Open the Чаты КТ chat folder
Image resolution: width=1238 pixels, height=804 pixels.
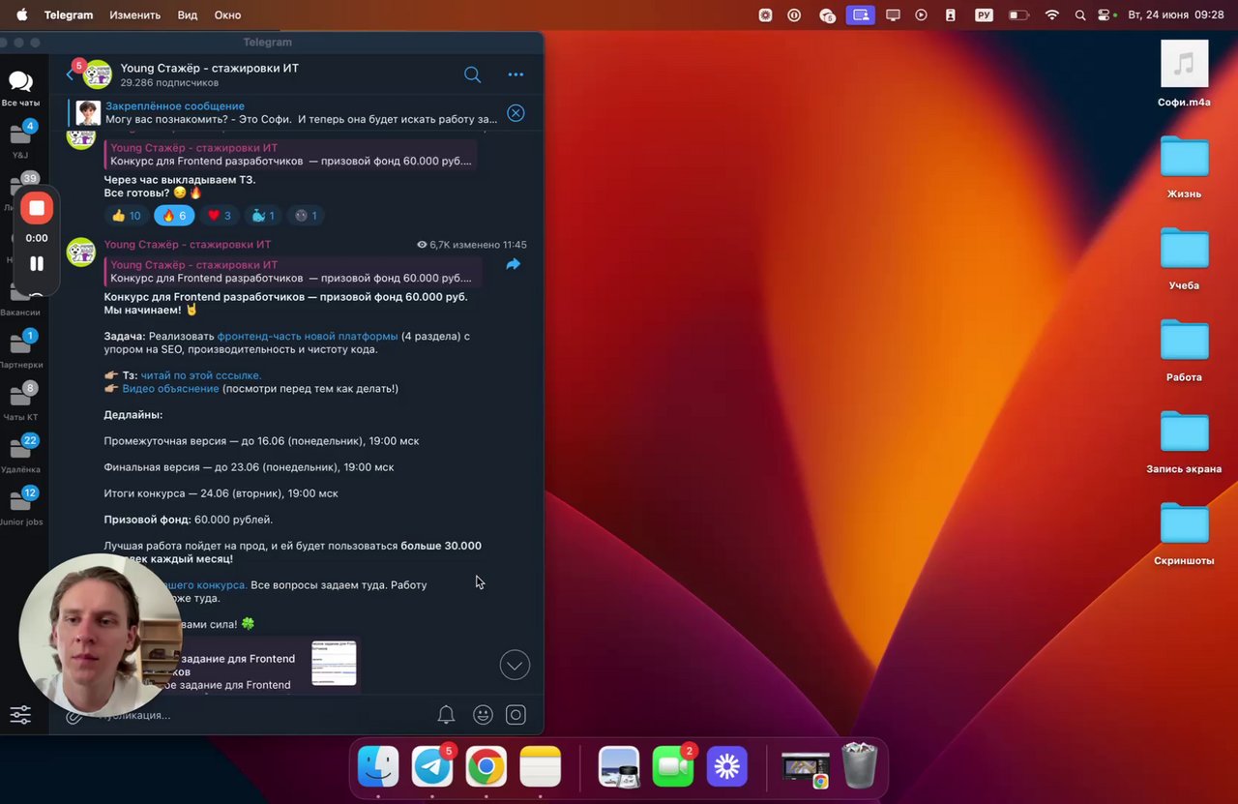pos(20,402)
